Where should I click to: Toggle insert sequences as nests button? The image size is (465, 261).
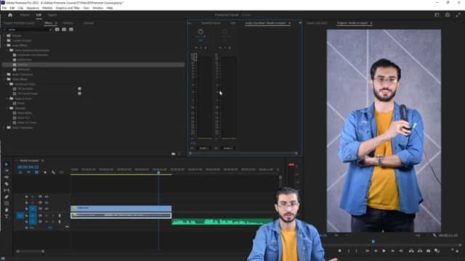tap(20, 173)
